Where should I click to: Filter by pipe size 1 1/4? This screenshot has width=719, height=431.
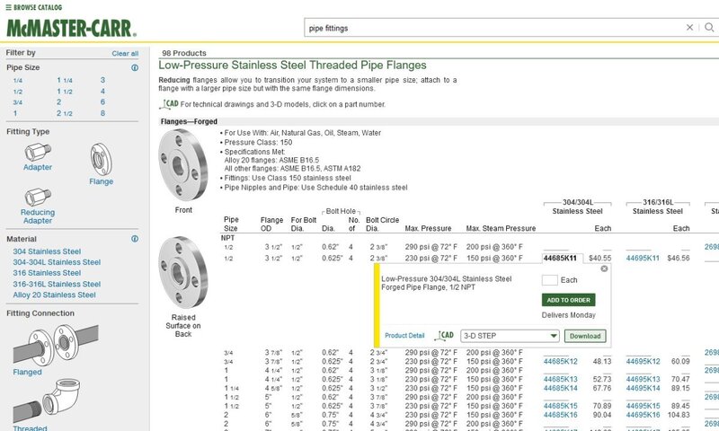tap(65, 80)
